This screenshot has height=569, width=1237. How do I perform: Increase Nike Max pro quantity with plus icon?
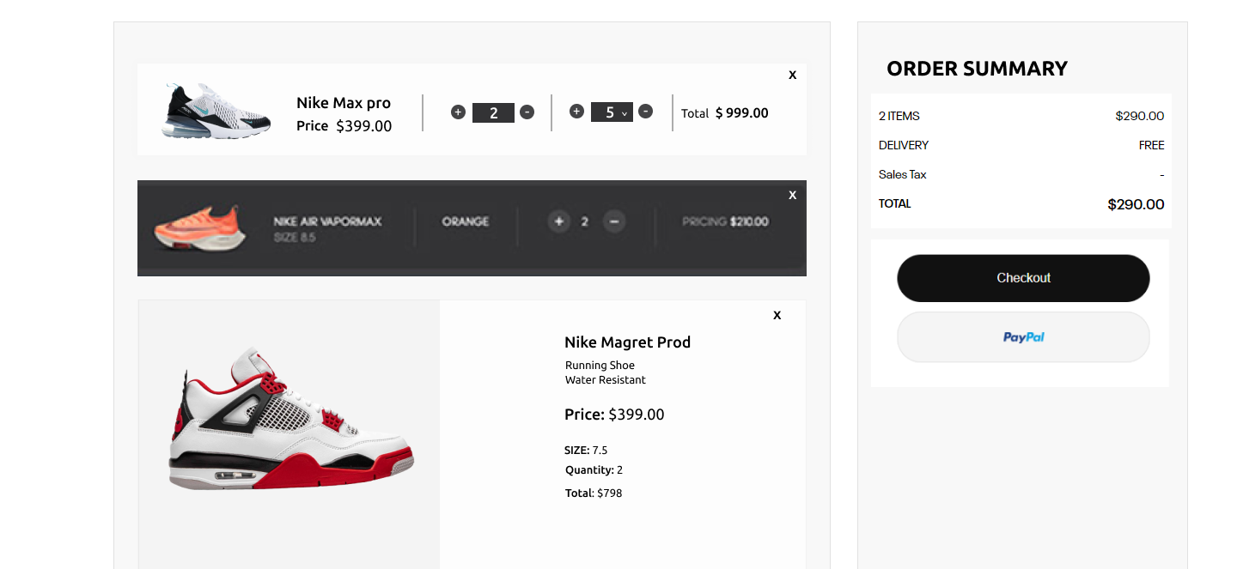click(x=458, y=111)
